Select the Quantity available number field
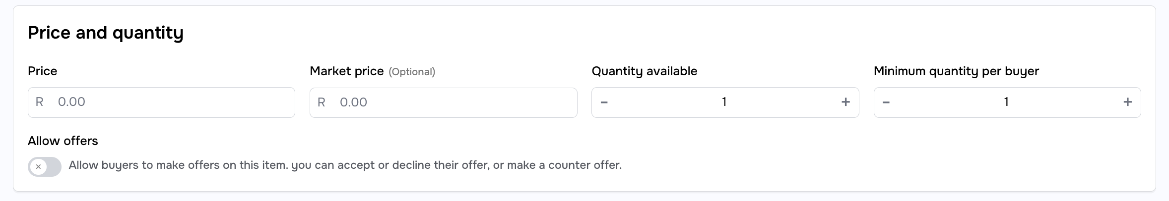Viewport: 1169px width, 201px height. click(x=724, y=102)
